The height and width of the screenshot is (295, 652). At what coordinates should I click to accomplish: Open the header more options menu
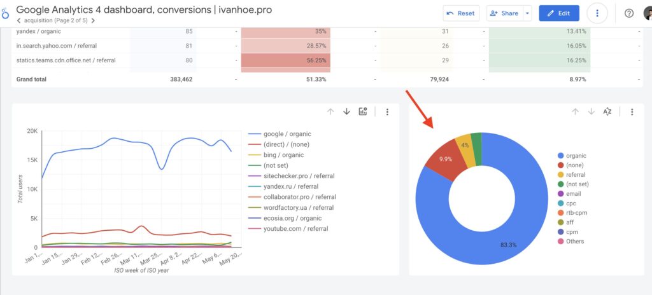tap(597, 13)
